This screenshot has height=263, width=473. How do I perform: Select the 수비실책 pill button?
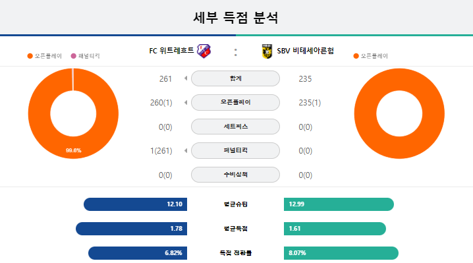pyautogui.click(x=235, y=175)
